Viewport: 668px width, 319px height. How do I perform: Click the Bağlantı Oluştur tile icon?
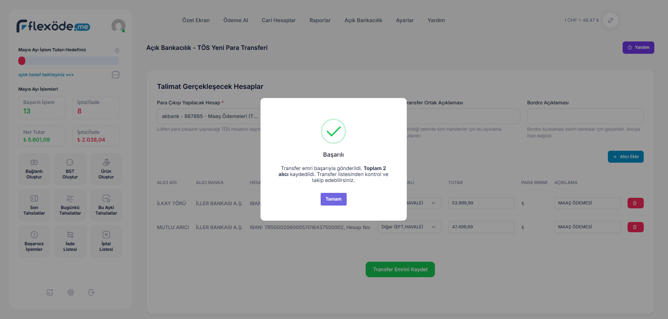tap(34, 162)
